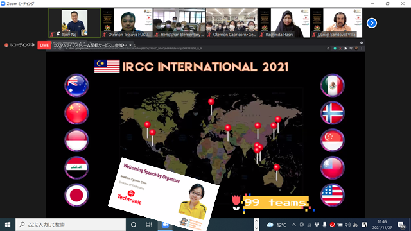This screenshot has width=411, height=231.
Task: Open the notification center icon
Action: coord(401,225)
